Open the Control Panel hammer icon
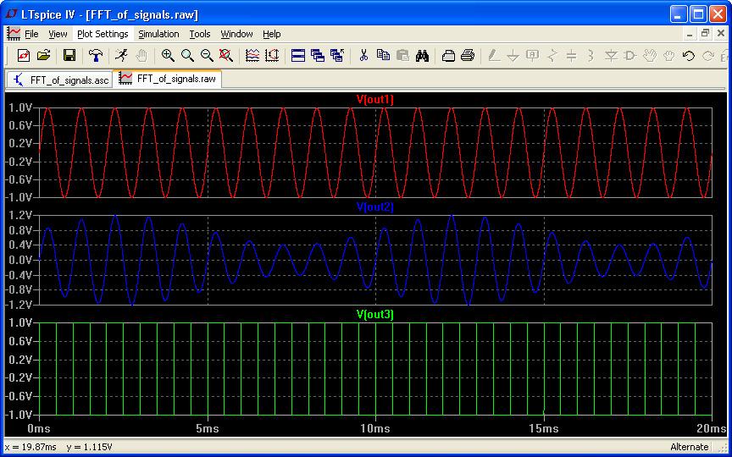The image size is (732, 457). [x=96, y=56]
